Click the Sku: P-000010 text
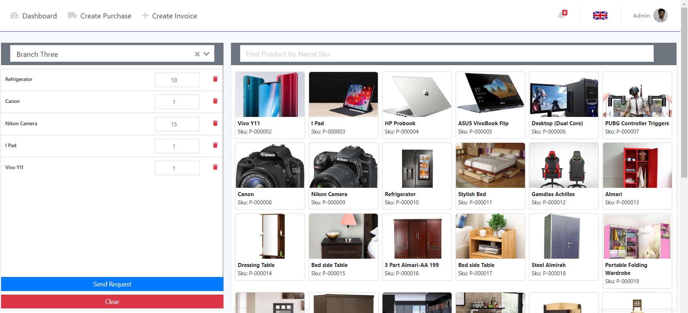 coord(402,203)
